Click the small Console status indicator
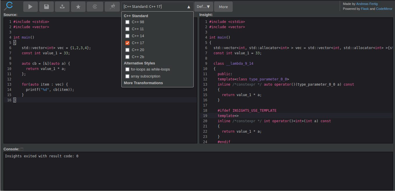Viewport: 395px width, 191px height. coord(22,149)
